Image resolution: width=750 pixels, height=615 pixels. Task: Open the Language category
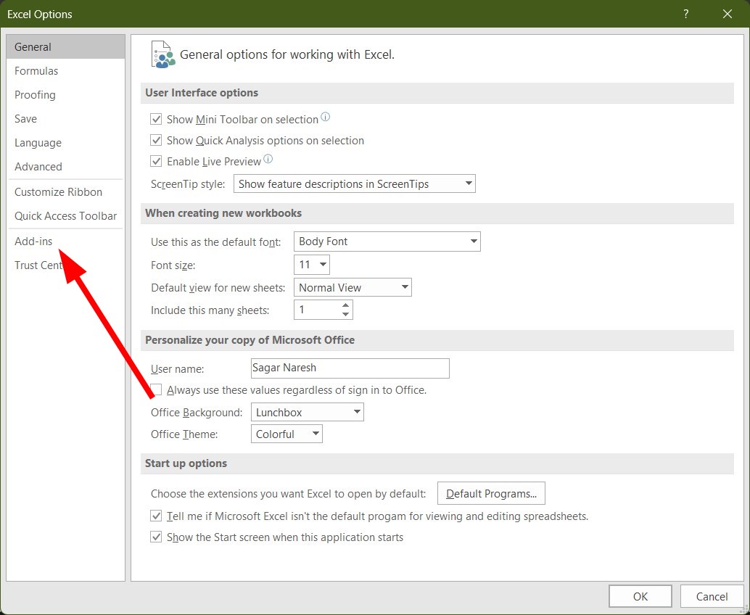65,143
